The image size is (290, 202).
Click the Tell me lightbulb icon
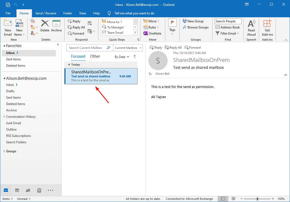109,13
